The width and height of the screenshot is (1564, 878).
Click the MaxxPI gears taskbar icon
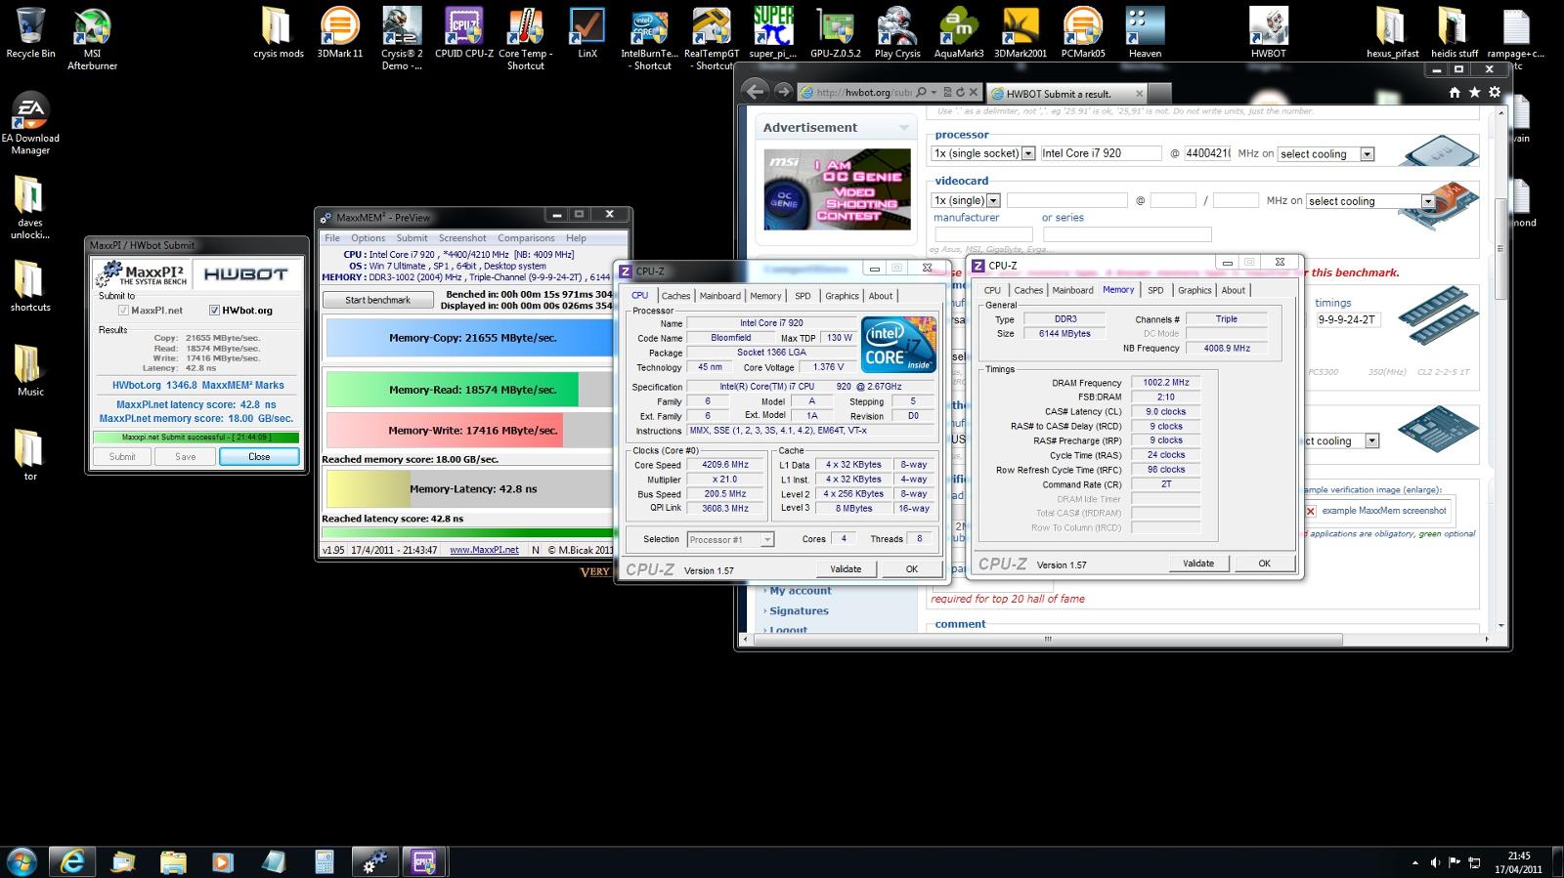(373, 862)
